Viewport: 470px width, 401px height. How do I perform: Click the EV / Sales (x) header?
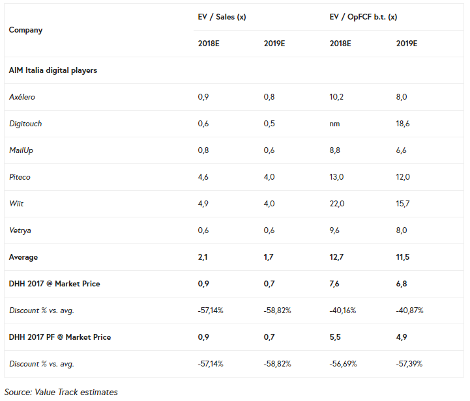[222, 17]
